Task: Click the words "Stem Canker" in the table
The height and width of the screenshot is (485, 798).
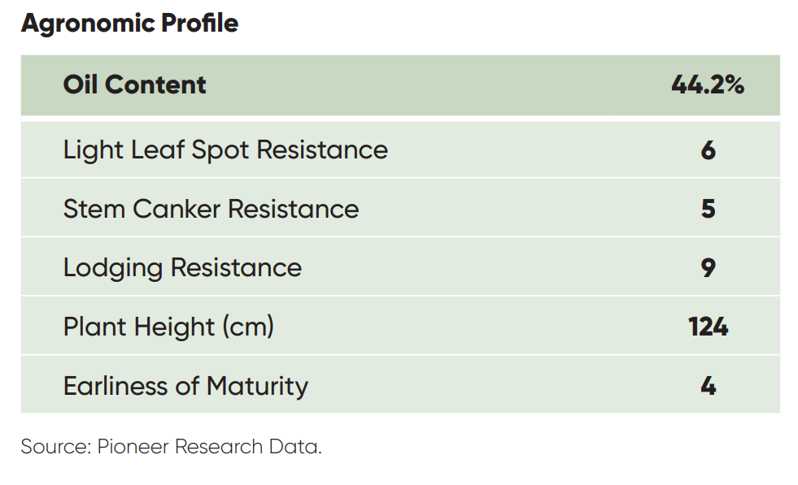Action: (x=142, y=209)
